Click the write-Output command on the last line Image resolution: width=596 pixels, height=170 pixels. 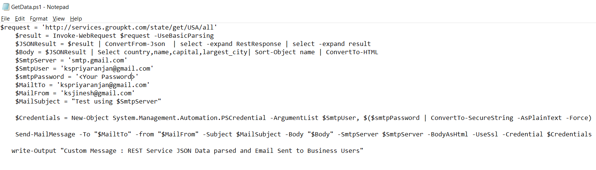[x=34, y=151]
